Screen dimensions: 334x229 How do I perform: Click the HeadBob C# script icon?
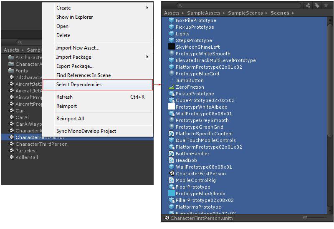171,160
